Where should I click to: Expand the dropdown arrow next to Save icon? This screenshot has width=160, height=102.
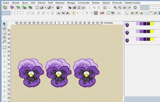(x=61, y=7)
